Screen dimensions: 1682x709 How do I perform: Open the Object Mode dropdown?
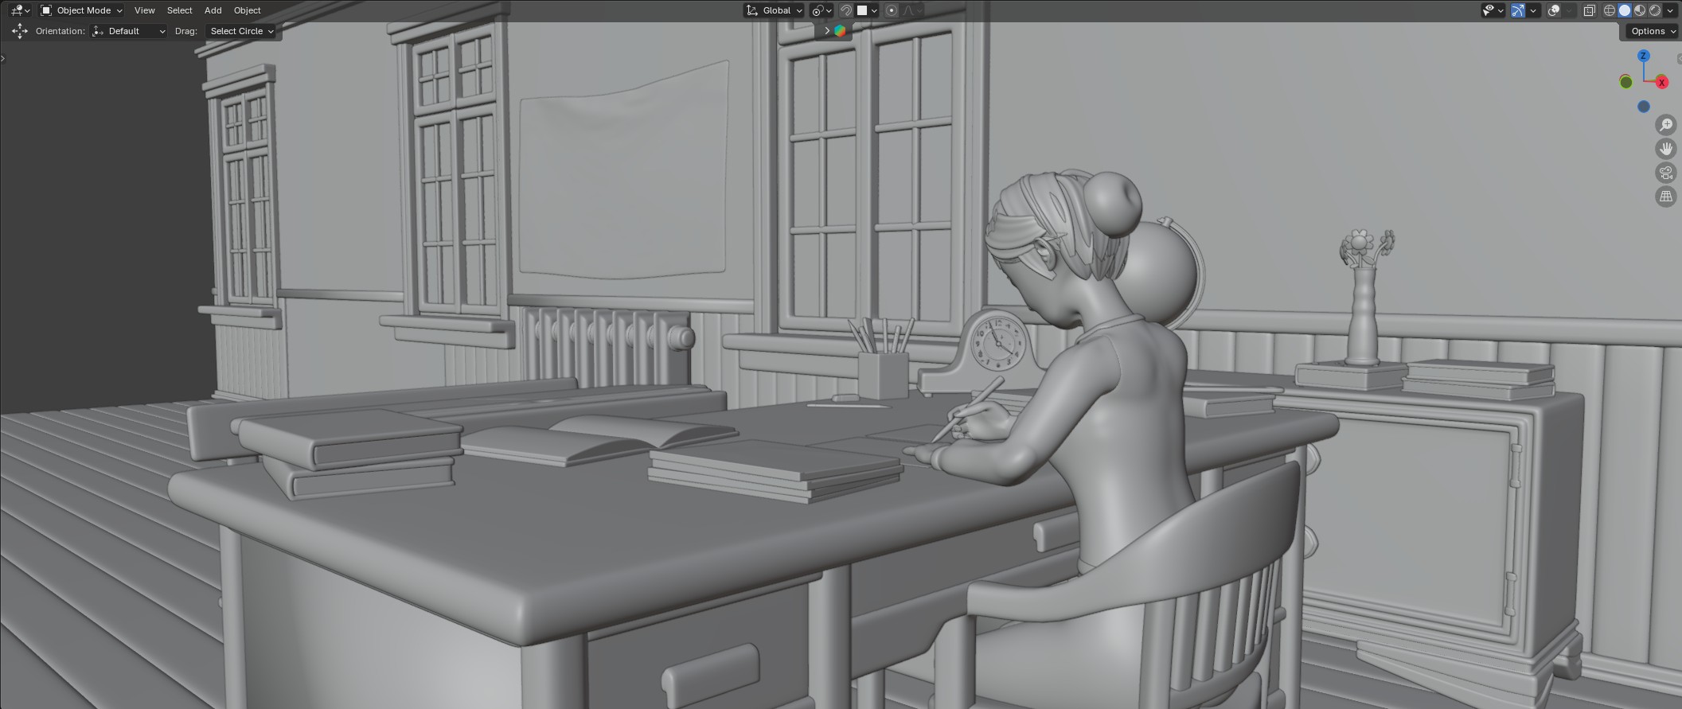coord(82,10)
